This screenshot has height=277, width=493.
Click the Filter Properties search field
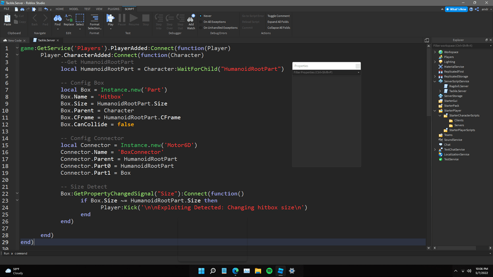[326, 72]
